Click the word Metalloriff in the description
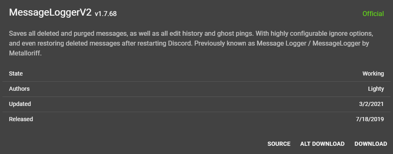This screenshot has width=393, height=154. [25, 53]
